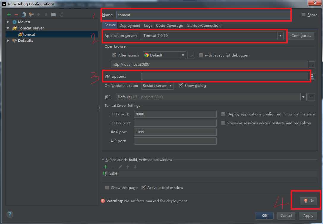Open the Code Coverage tab
Viewport: 323px width, 224px height.
click(x=169, y=26)
